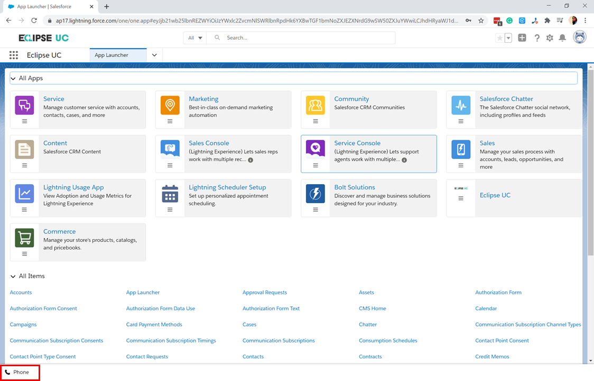Viewport: 594px width, 381px height.
Task: Open the Contracts item link
Action: point(370,356)
